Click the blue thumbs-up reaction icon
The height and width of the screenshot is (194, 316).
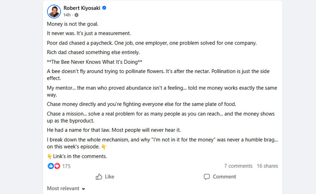tap(51, 166)
